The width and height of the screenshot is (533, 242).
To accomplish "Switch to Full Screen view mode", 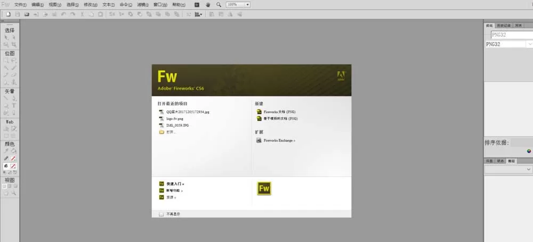I will tap(15, 186).
